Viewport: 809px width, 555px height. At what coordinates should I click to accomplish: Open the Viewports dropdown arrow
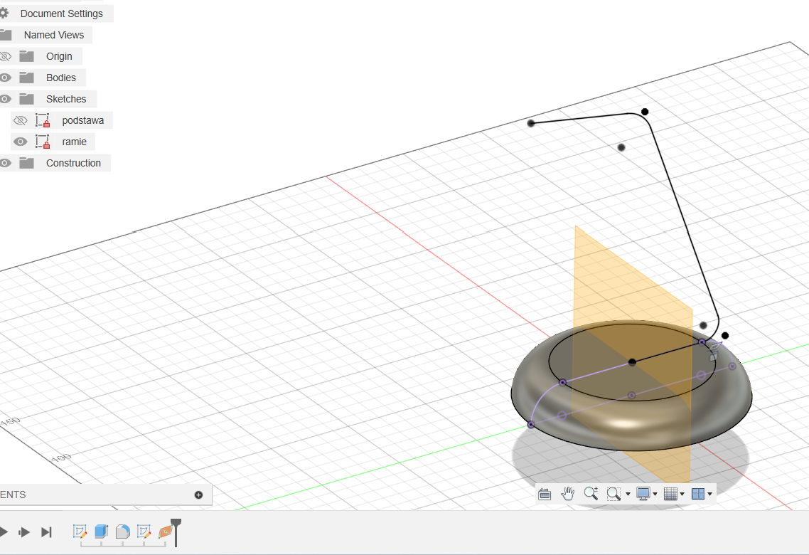tap(710, 494)
